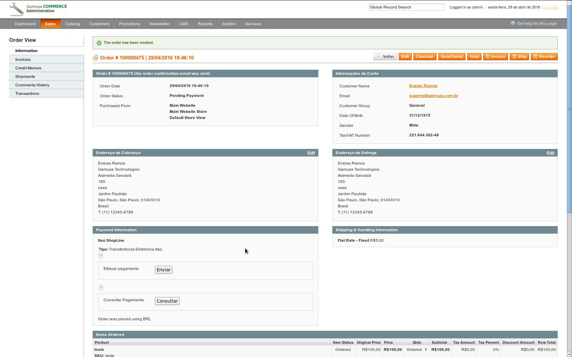Open the Newsletter menu
The image size is (572, 357).
point(160,24)
